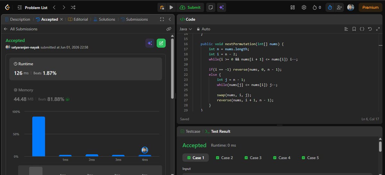This screenshot has height=175, width=385.
Task: Toggle the timer stopwatch icon
Action: [x=330, y=7]
